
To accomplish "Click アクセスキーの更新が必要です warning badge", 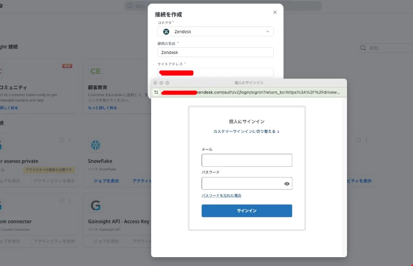I will click(x=49, y=170).
